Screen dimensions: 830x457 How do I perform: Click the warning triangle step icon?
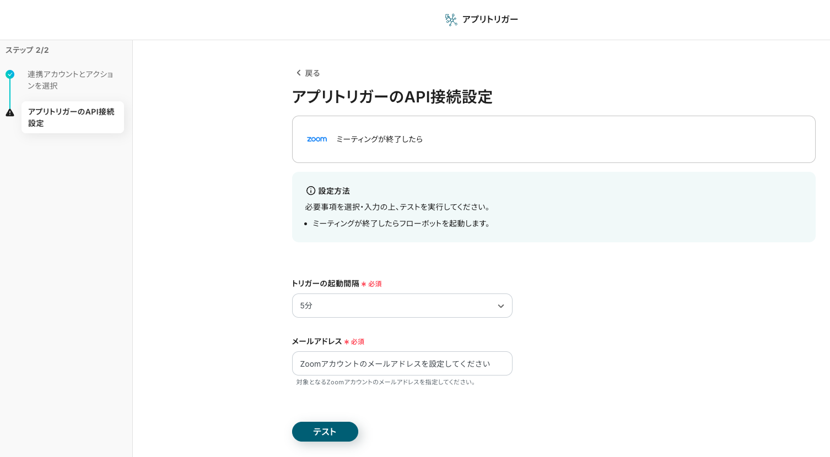point(10,113)
